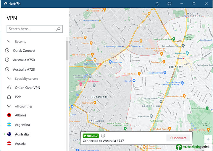The height and width of the screenshot is (151, 213).
Task: Click the HMP Brixton map pin
Action: click(x=151, y=116)
